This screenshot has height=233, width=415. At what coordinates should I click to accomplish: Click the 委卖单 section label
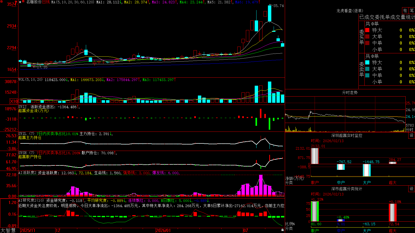362,69
